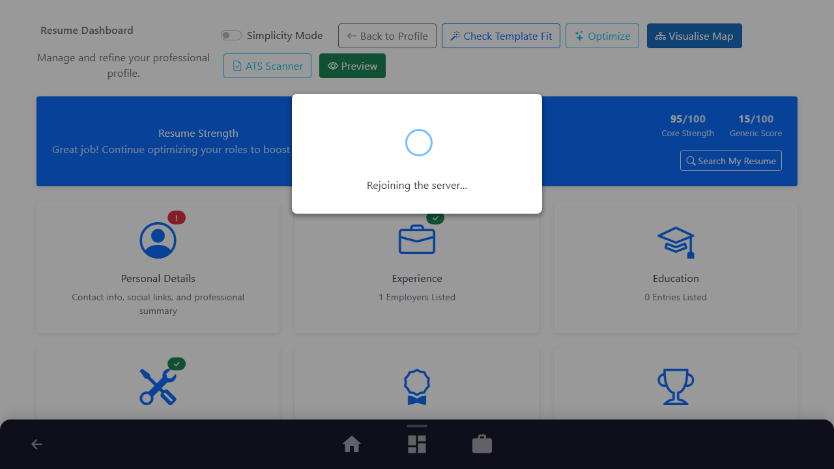The width and height of the screenshot is (834, 469).
Task: Open the Personal Details user icon
Action: click(x=158, y=240)
